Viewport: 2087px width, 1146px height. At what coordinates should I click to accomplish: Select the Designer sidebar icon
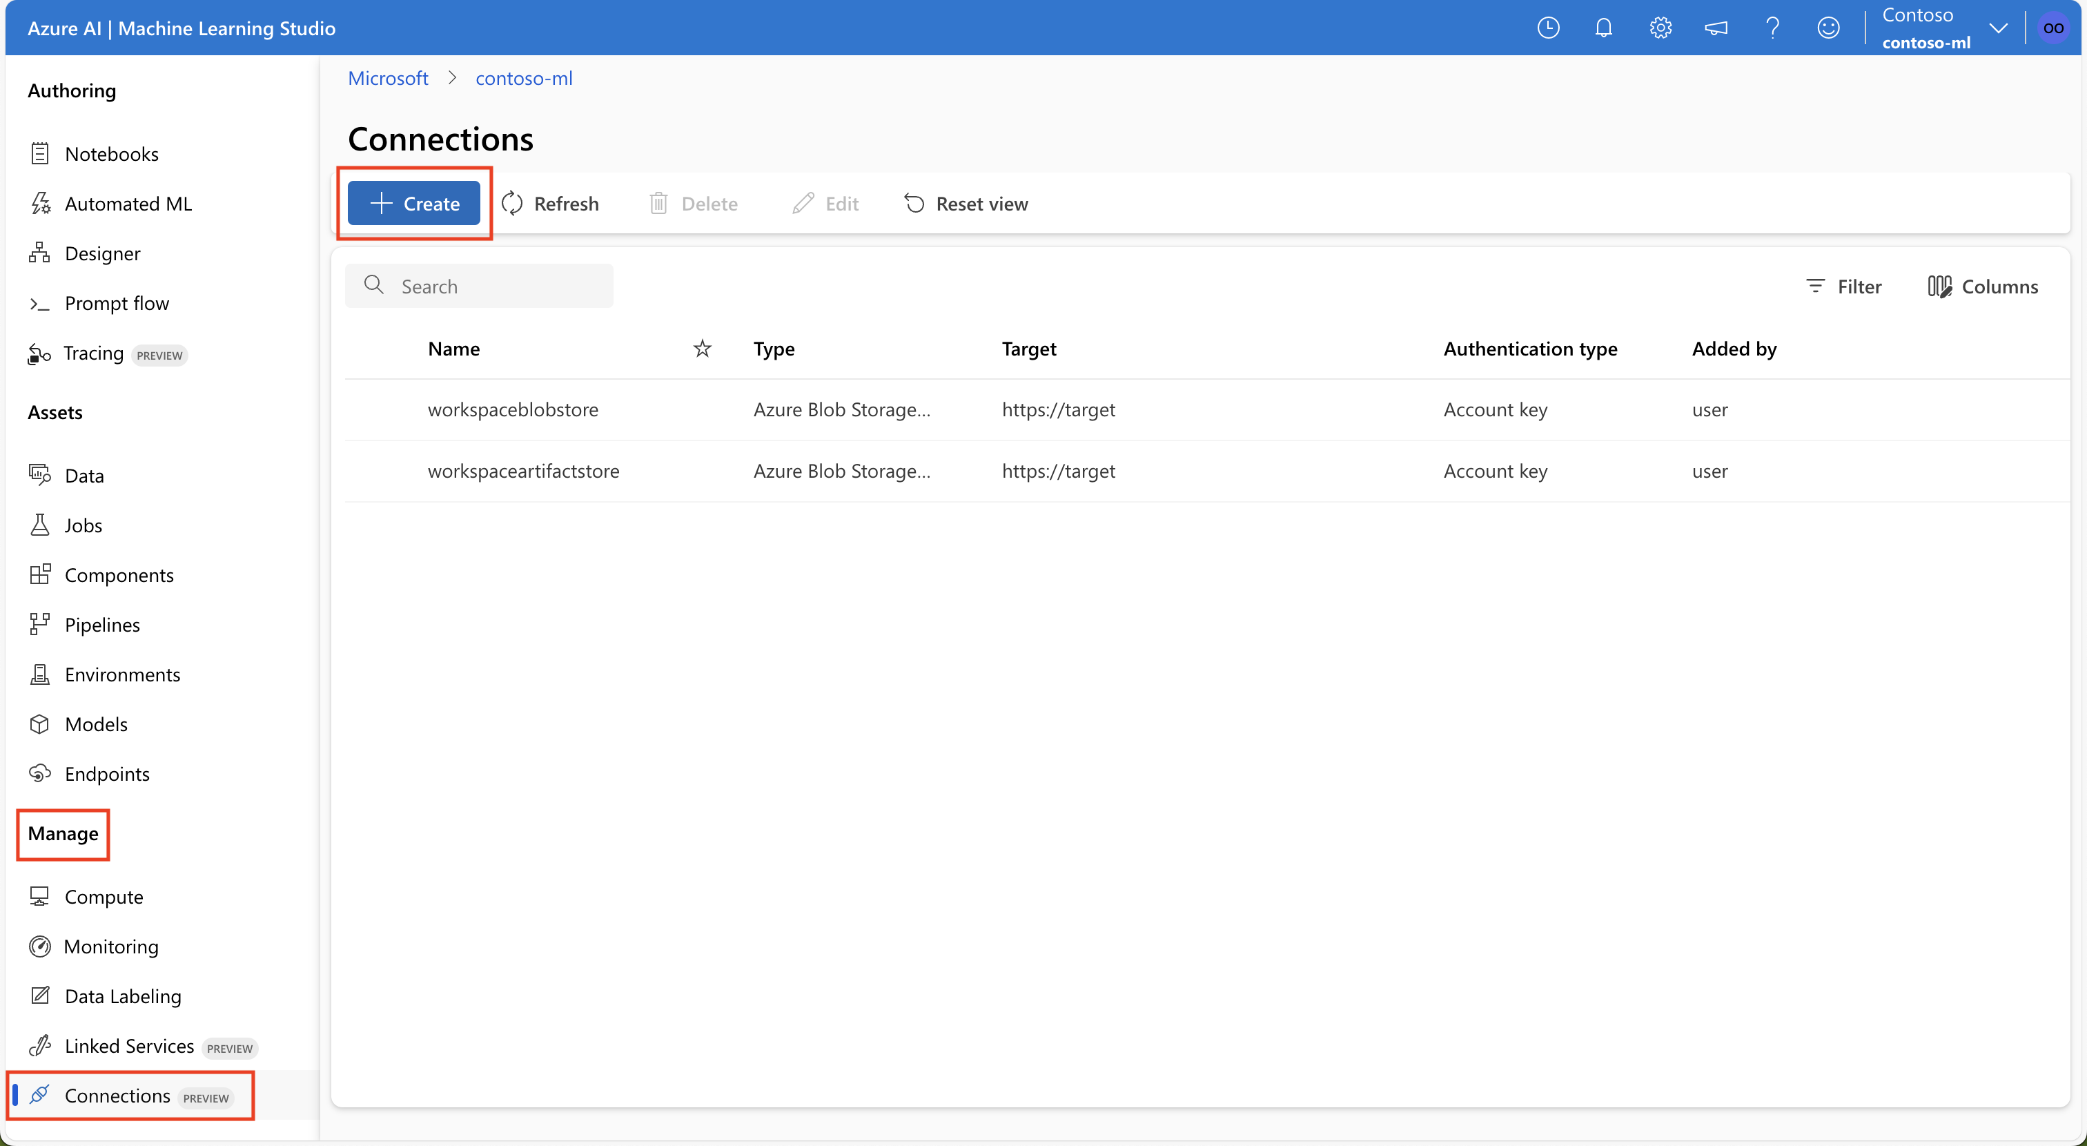[x=41, y=253]
